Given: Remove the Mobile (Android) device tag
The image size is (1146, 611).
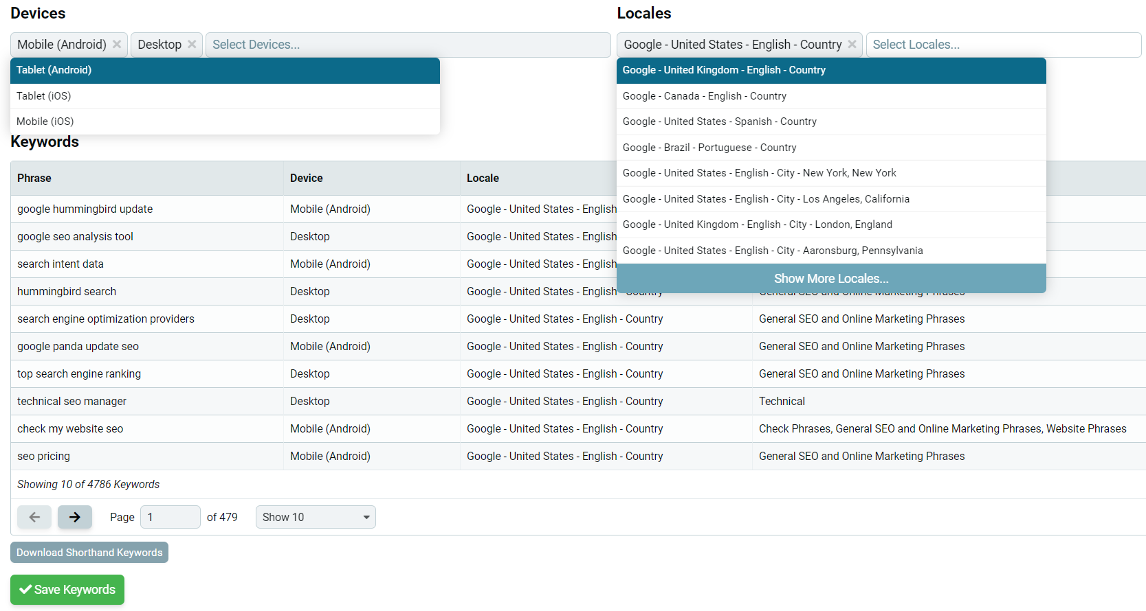Looking at the screenshot, I should pyautogui.click(x=117, y=45).
